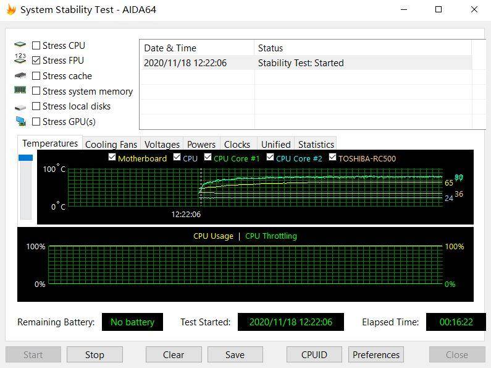Viewport: 491px width, 368px height.
Task: Enable the Stress CPU checkbox
Action: [x=36, y=45]
